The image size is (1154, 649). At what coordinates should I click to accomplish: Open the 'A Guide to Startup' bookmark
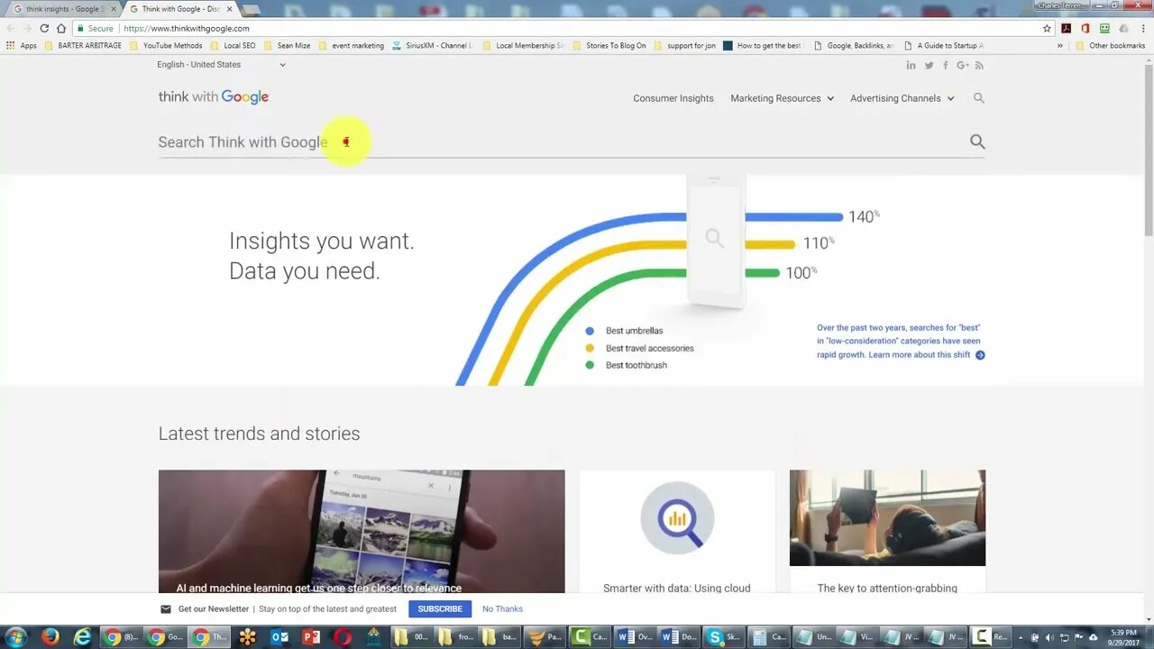coord(943,45)
